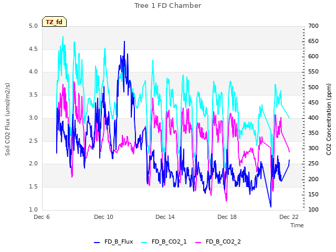336x252 pixels.
Task: Click the 500 ppm right axis value
Action: 313,88
